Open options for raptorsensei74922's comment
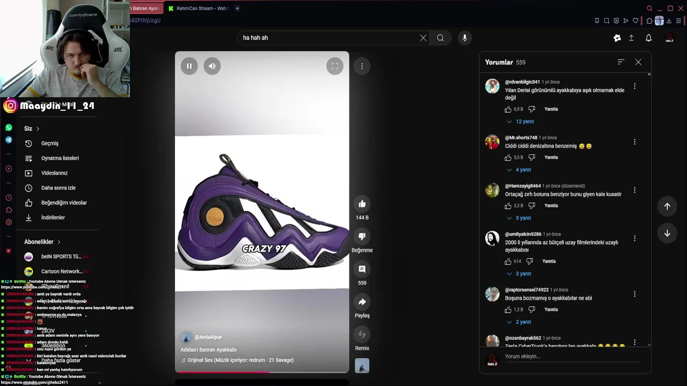Viewport: 687px width, 386px height. pos(634,294)
